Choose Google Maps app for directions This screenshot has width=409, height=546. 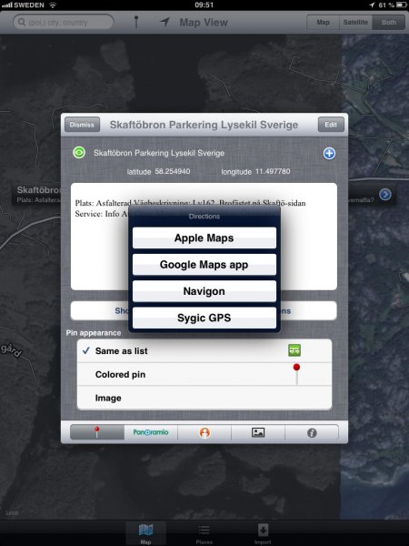click(204, 265)
